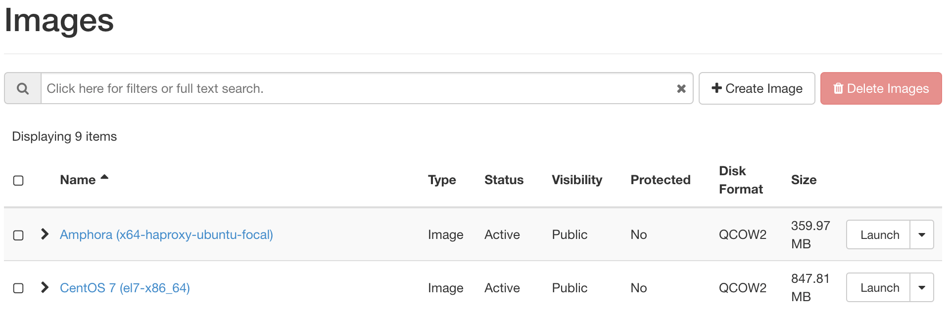Open the Launch dropdown for CentOS 7
The image size is (951, 312).
922,287
